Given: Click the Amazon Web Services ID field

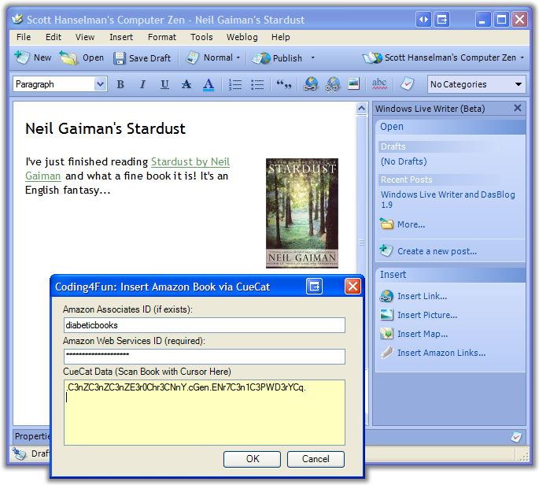Looking at the screenshot, I should point(205,357).
